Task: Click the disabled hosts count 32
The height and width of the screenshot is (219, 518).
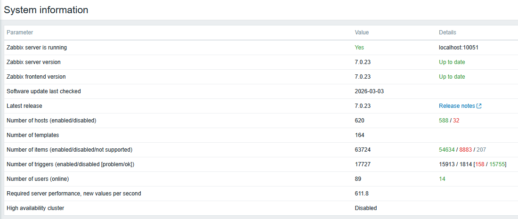Action: 456,121
